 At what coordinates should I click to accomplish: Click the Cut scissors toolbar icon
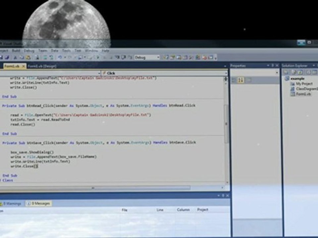click(x=15, y=58)
